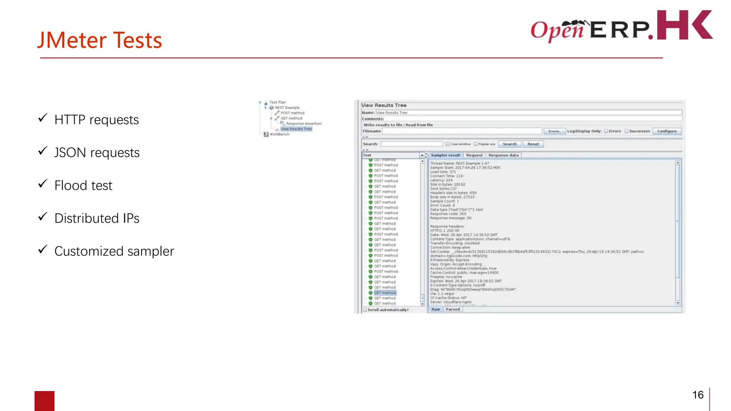Click the Response Assertion magnifier icon
The width and height of the screenshot is (731, 411).
[x=282, y=123]
